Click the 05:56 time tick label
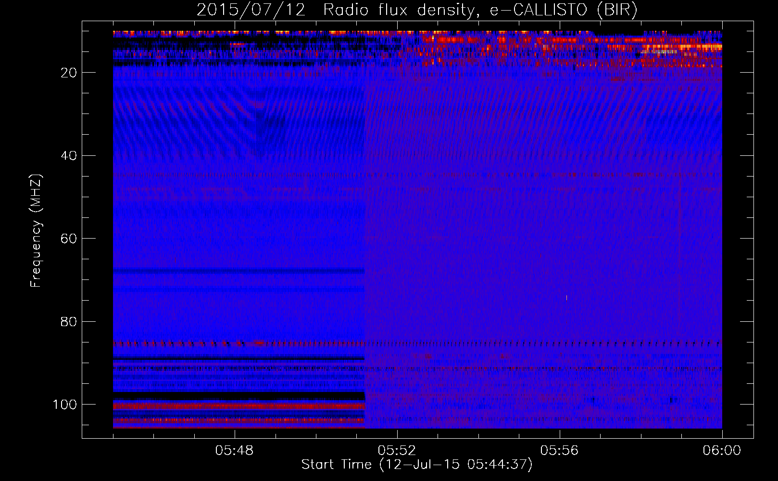778x481 pixels. point(560,451)
